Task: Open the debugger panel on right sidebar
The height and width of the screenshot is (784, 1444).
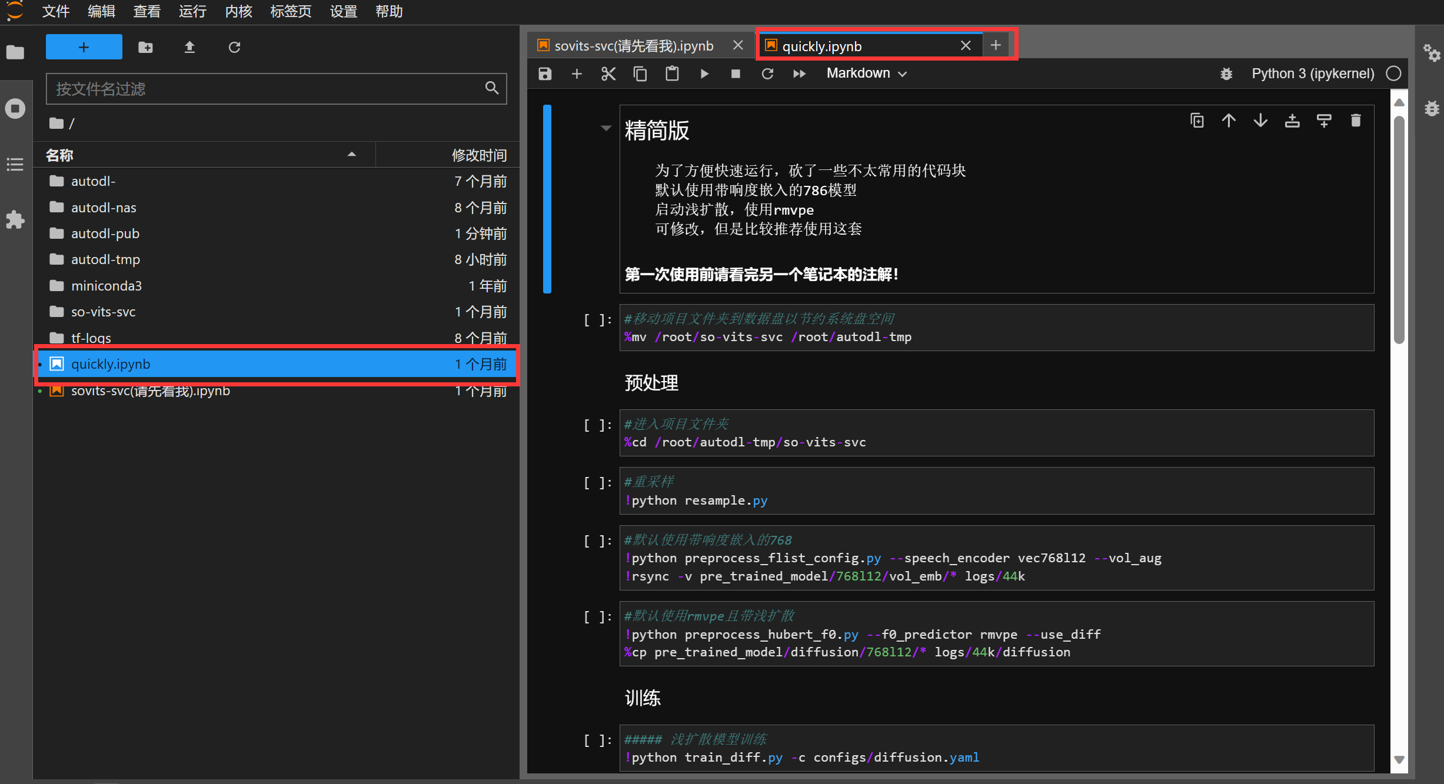Action: coord(1431,108)
